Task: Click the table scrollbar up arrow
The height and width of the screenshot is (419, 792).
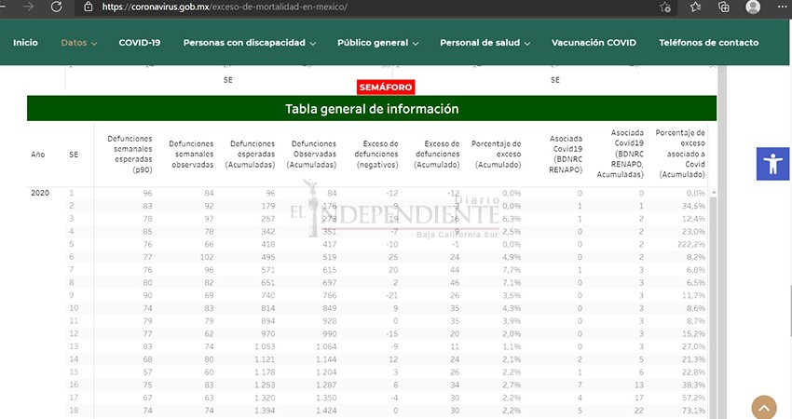Action: coord(713,193)
